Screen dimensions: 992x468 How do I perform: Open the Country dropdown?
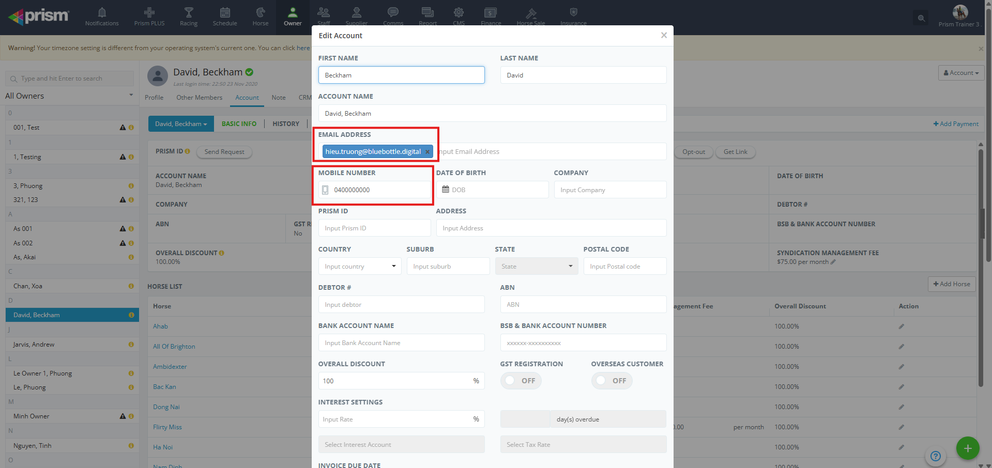point(360,267)
